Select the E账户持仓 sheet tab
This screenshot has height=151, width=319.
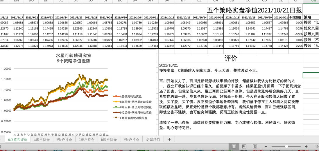(131, 140)
